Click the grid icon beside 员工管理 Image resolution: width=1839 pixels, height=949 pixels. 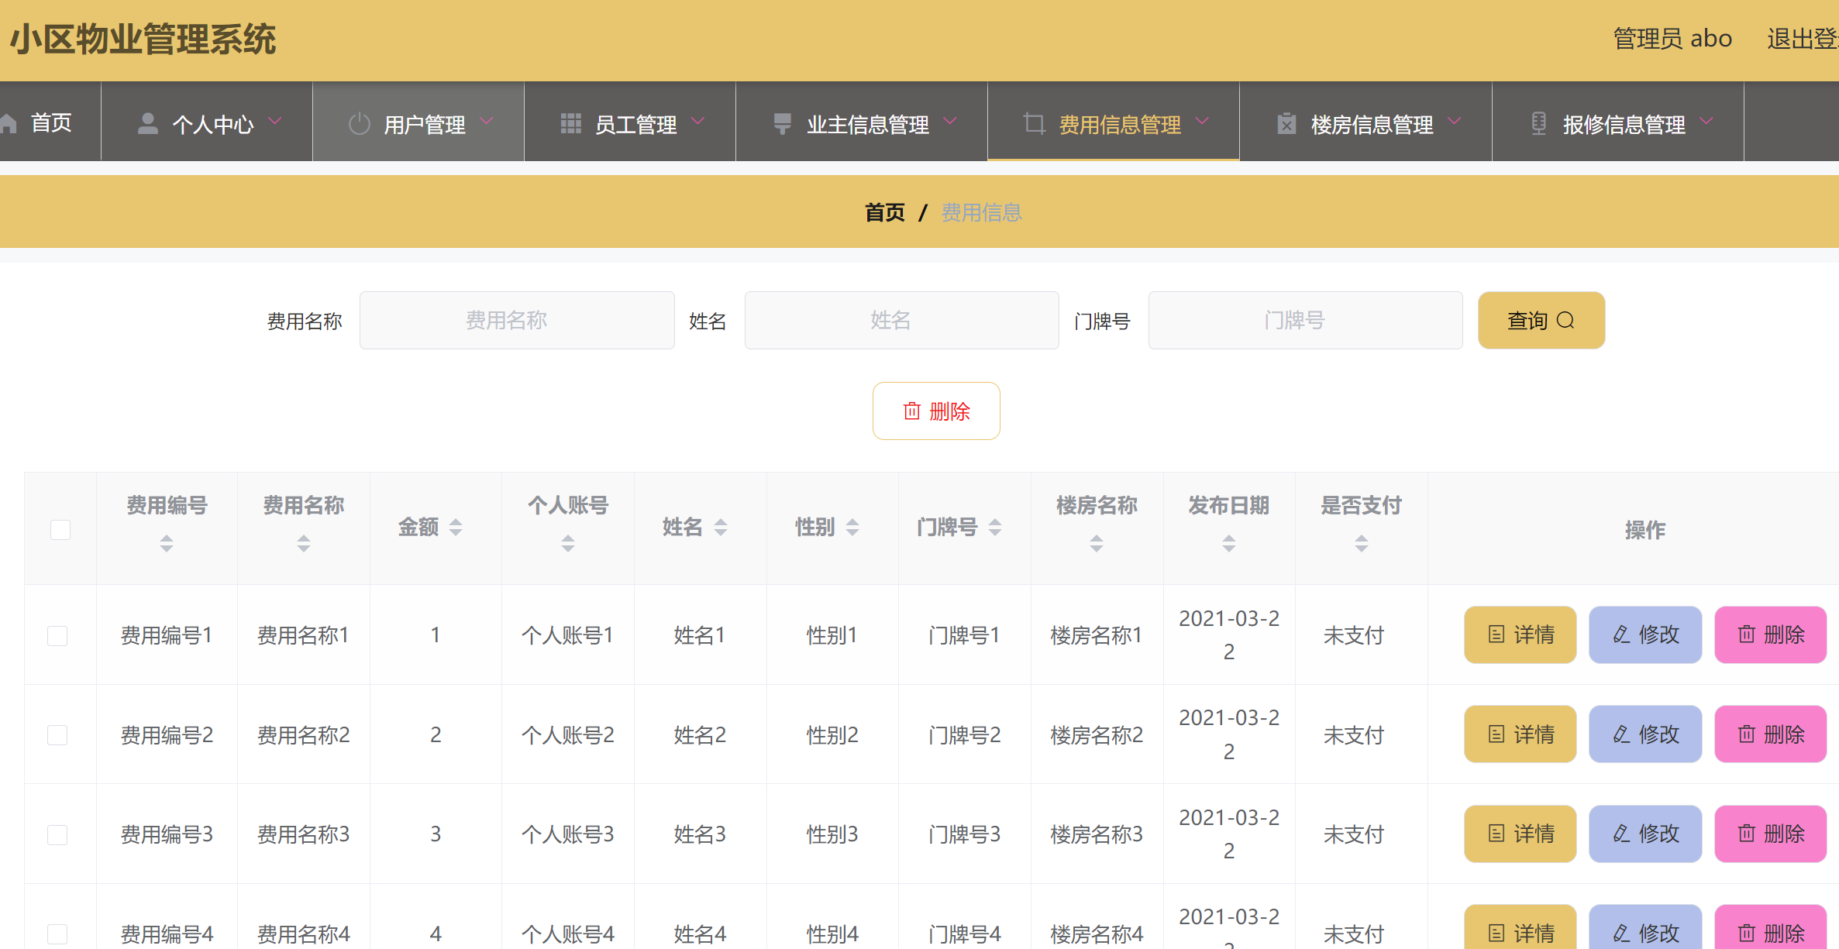tap(570, 122)
